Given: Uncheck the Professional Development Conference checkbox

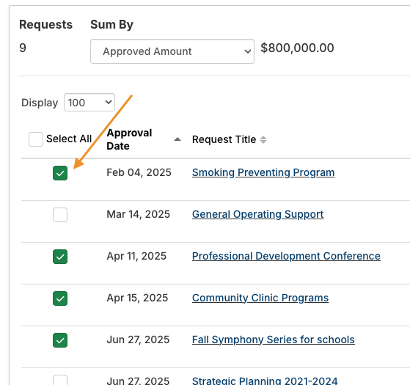Looking at the screenshot, I should coord(60,257).
